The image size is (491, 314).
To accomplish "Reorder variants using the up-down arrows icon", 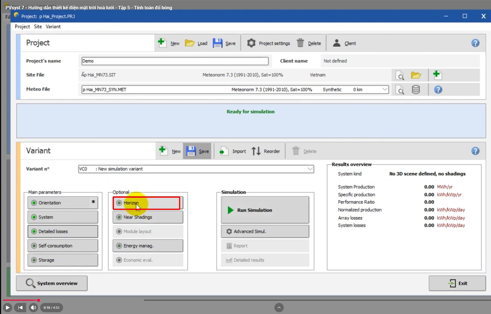I will pyautogui.click(x=256, y=151).
